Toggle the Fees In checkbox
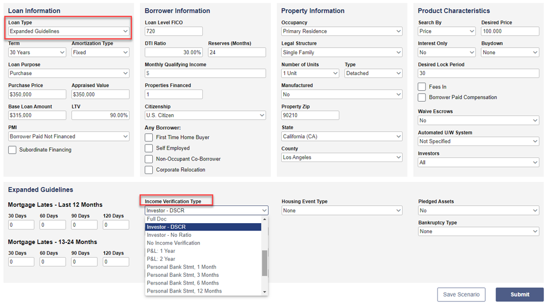 [422, 87]
